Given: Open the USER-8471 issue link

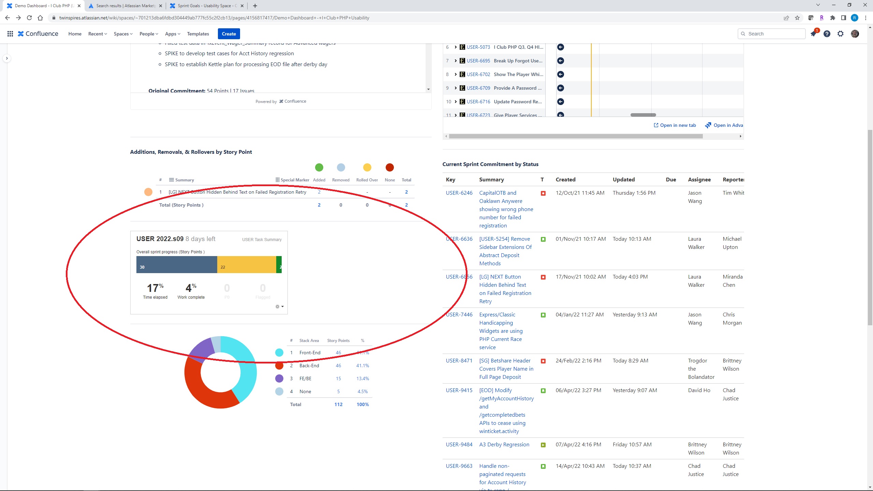Looking at the screenshot, I should coord(459,361).
